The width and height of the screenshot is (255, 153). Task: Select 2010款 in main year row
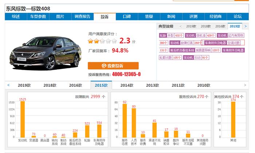(204, 85)
